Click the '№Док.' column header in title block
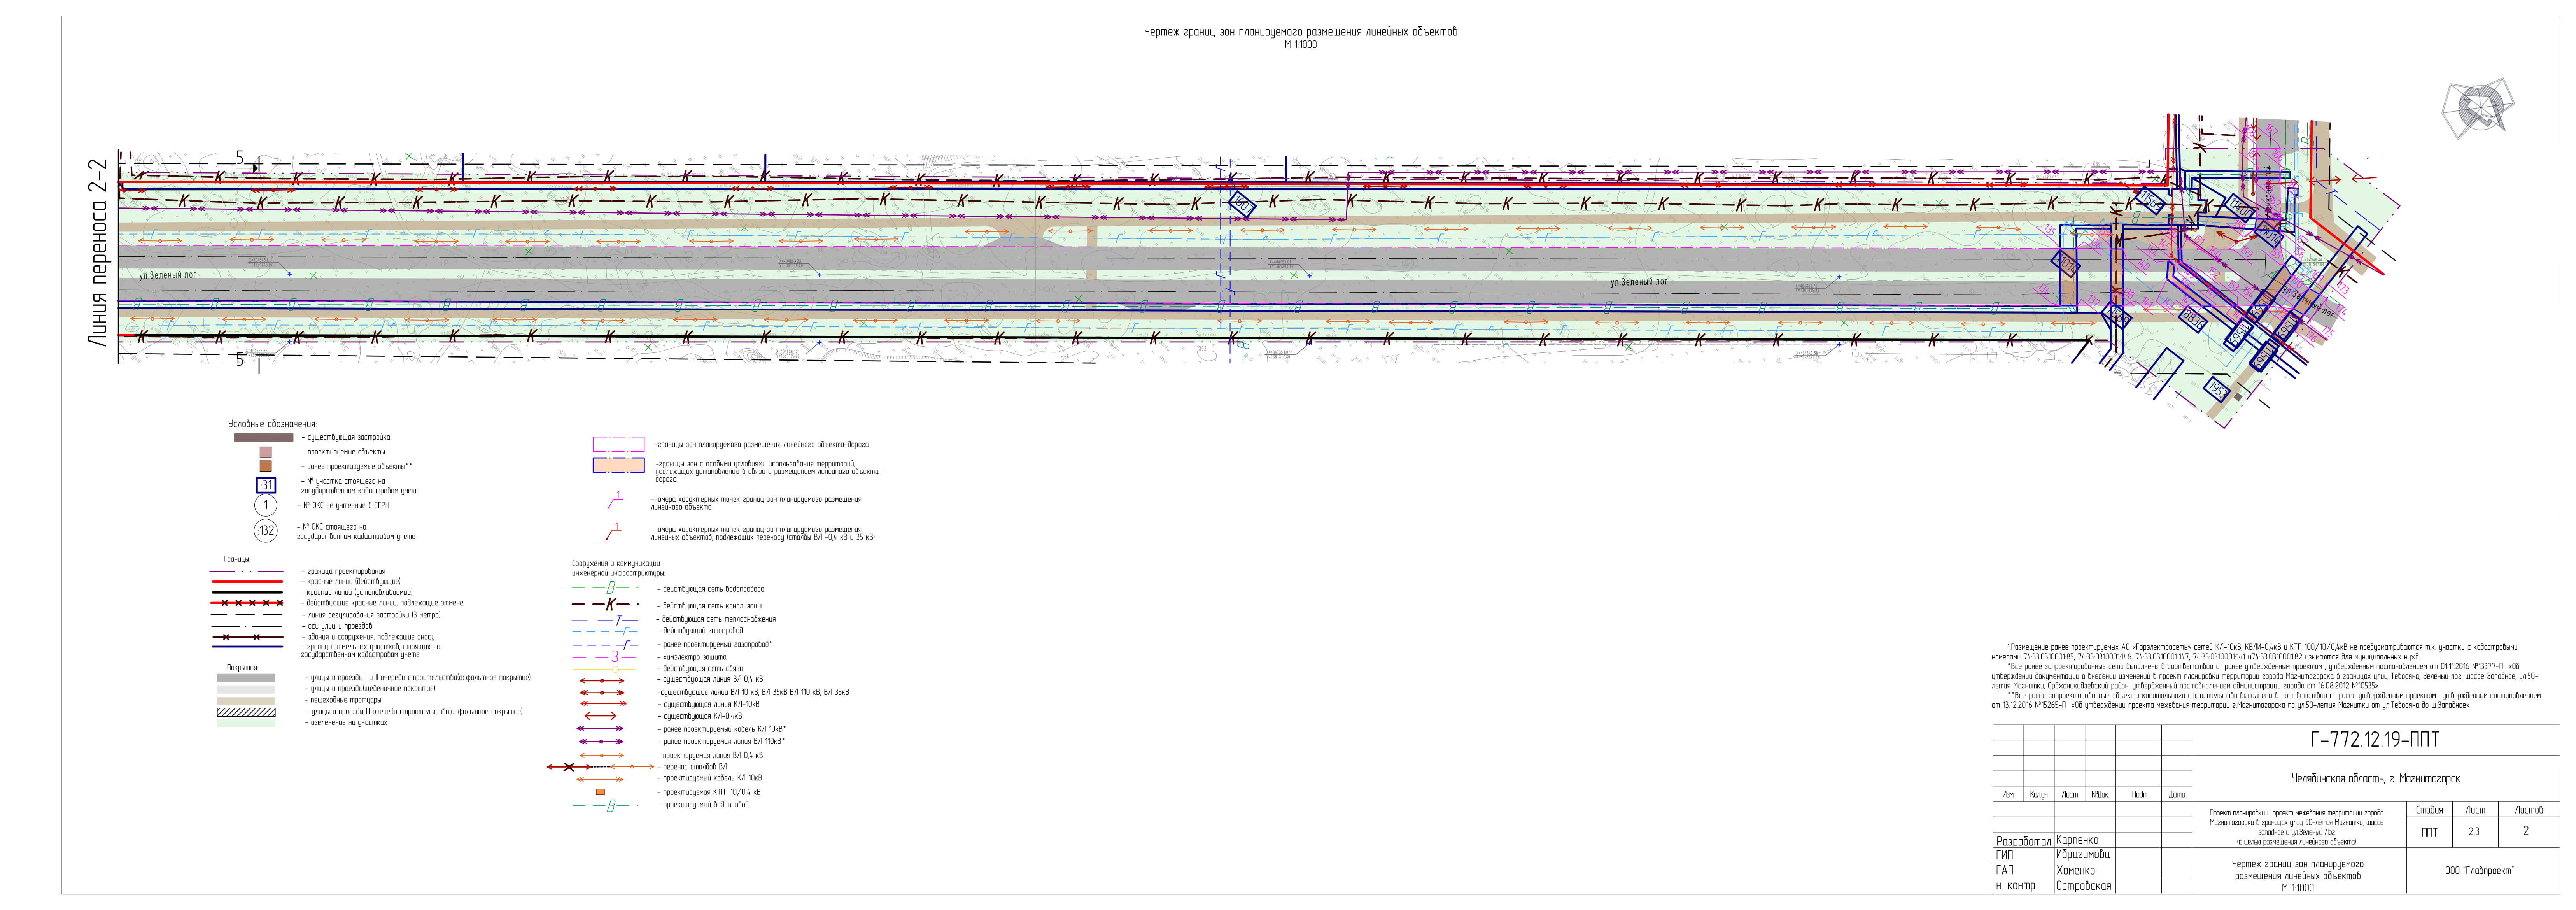Viewport: 2576px width, 910px height. [2100, 794]
